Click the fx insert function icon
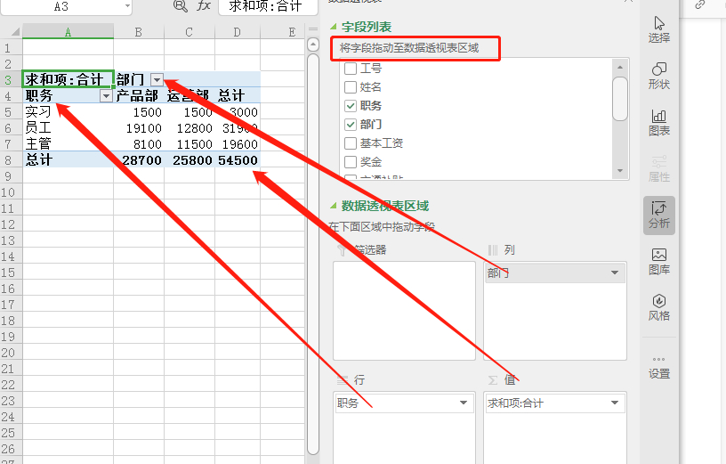This screenshot has height=464, width=726. coord(204,5)
